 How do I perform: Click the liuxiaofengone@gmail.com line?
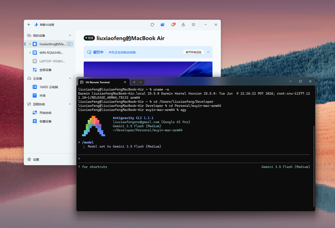151,122
